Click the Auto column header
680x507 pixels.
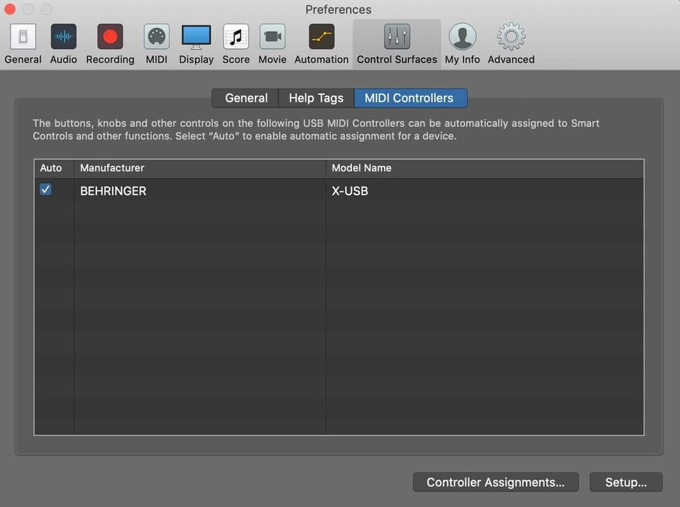[x=54, y=169]
